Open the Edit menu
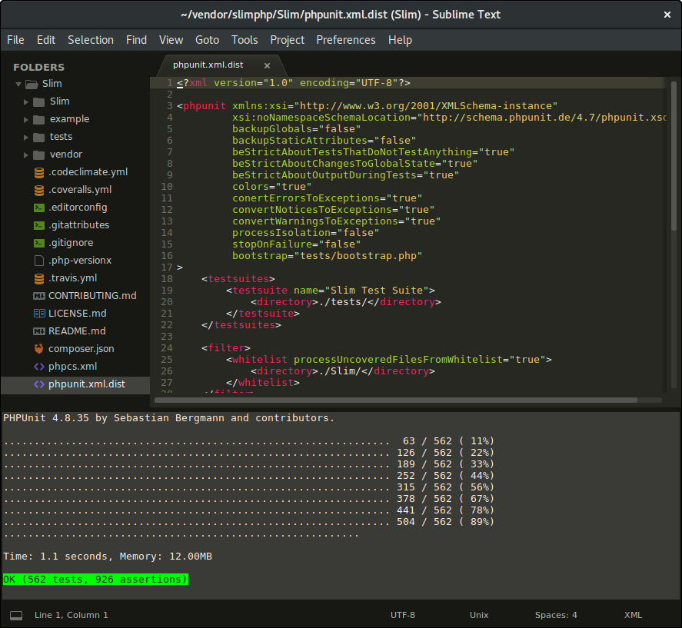This screenshot has height=628, width=682. click(x=46, y=40)
